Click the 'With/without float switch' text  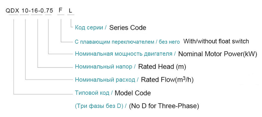[216, 41]
